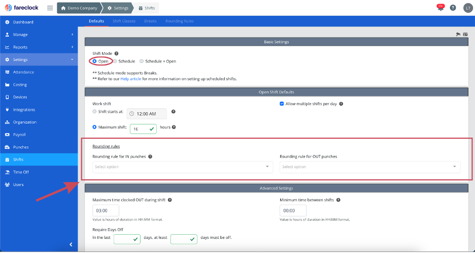Click Demo Company breadcrumb
The image size is (475, 253).
point(78,8)
